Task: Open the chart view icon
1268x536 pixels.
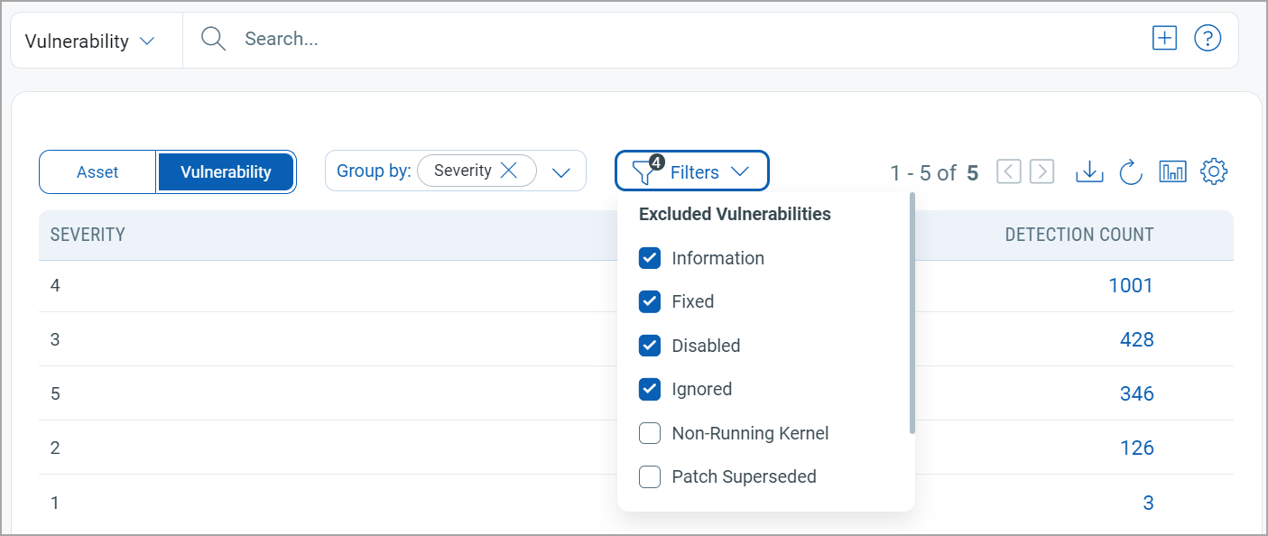Action: click(x=1172, y=171)
